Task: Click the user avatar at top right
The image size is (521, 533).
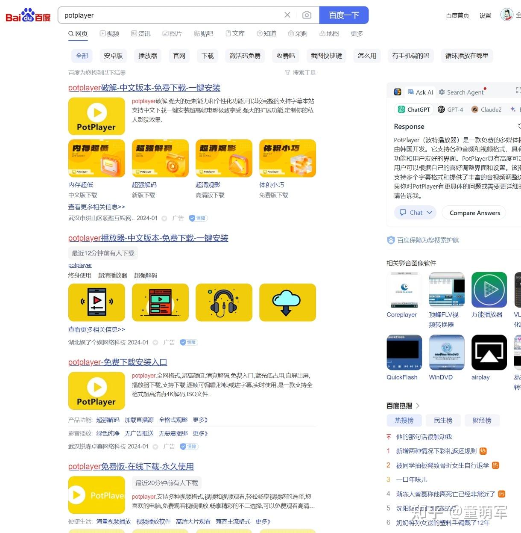Action: 506,15
